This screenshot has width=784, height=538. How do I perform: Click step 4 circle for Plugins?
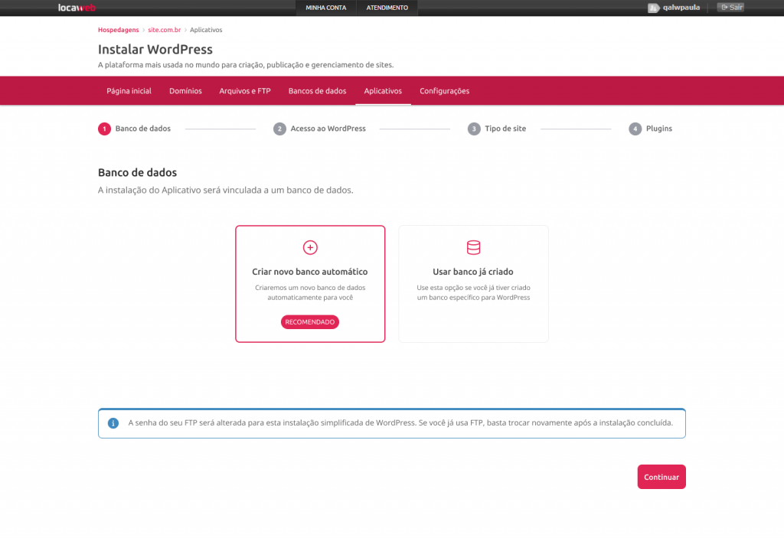[635, 129]
